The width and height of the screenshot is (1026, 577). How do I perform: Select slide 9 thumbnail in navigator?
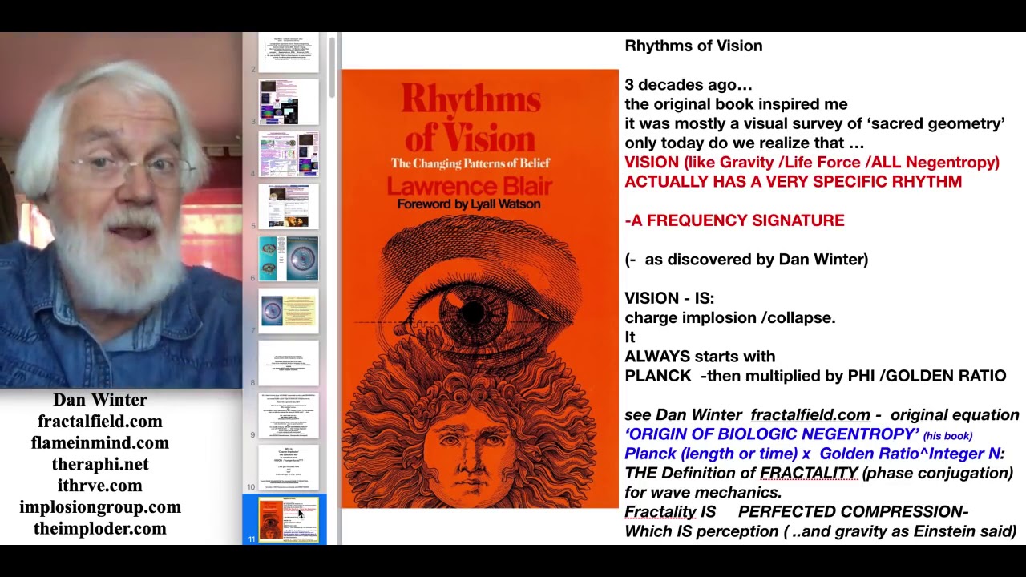[x=289, y=414]
